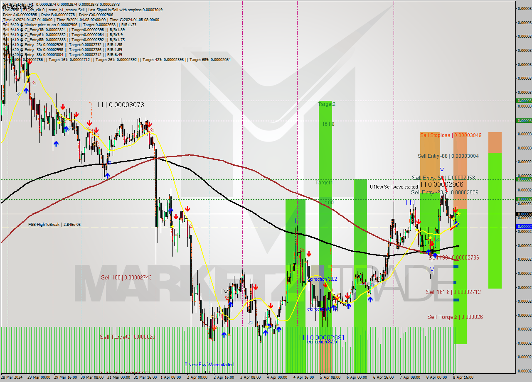532x382 pixels.
Task: Click the 'FSB-HighToBreak | 2.845e-05' label
Action: pyautogui.click(x=54, y=225)
